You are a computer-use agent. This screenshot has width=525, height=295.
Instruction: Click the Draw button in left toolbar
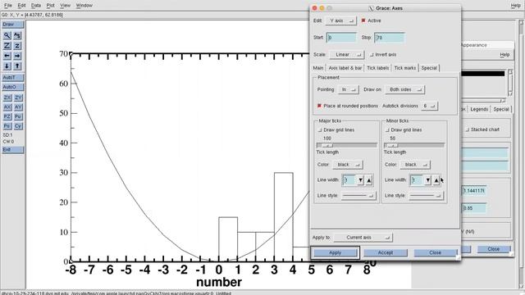[13, 25]
